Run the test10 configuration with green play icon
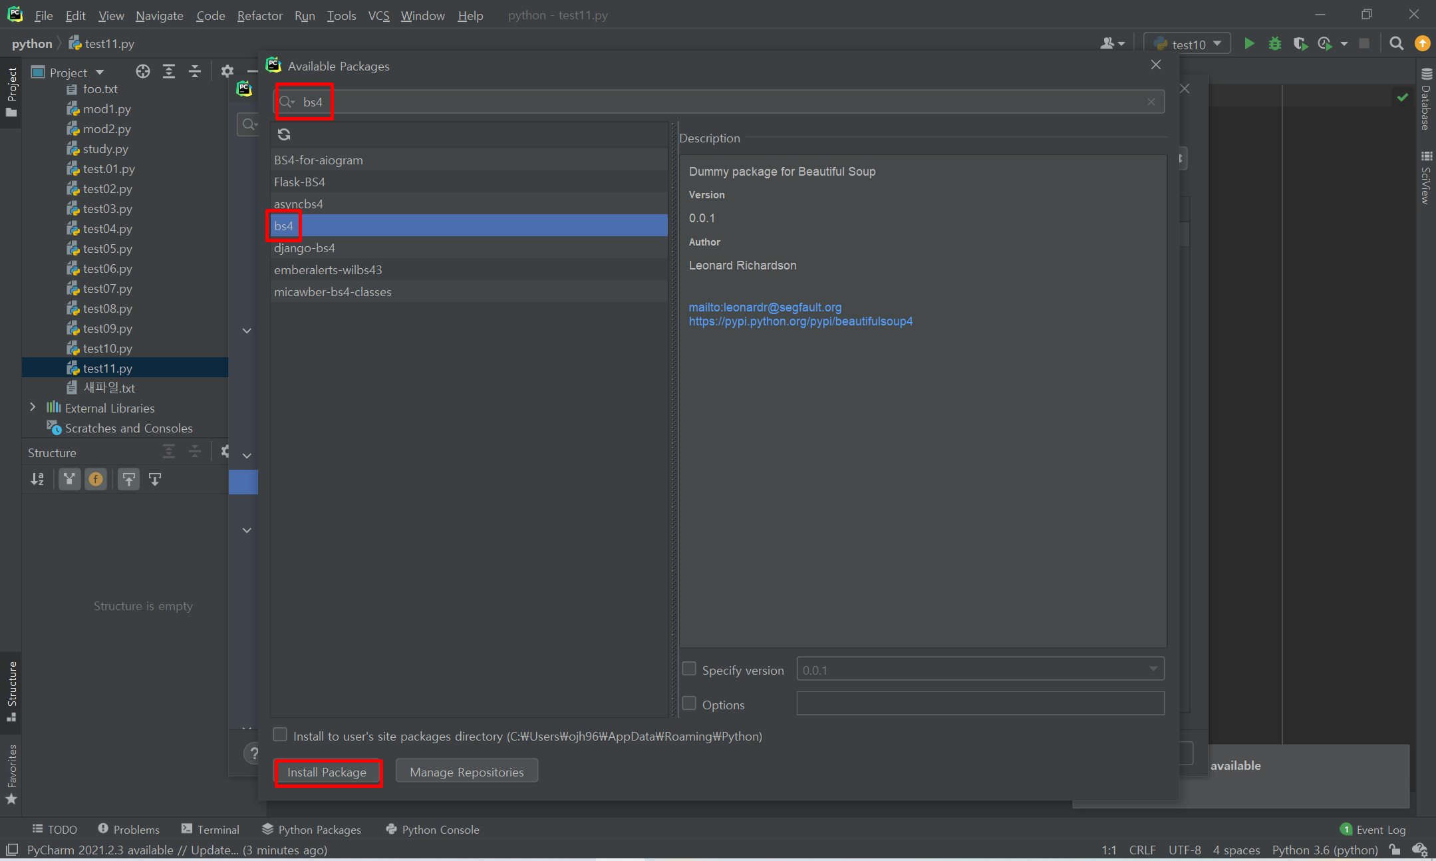 click(1249, 44)
